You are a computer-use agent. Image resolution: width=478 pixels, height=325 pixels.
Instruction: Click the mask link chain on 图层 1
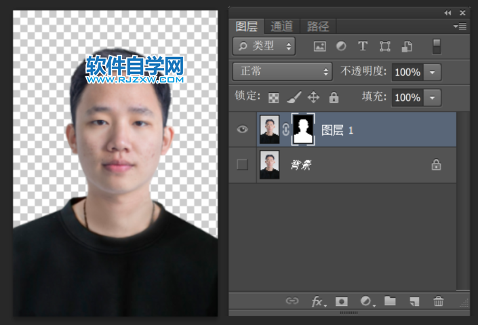point(285,130)
